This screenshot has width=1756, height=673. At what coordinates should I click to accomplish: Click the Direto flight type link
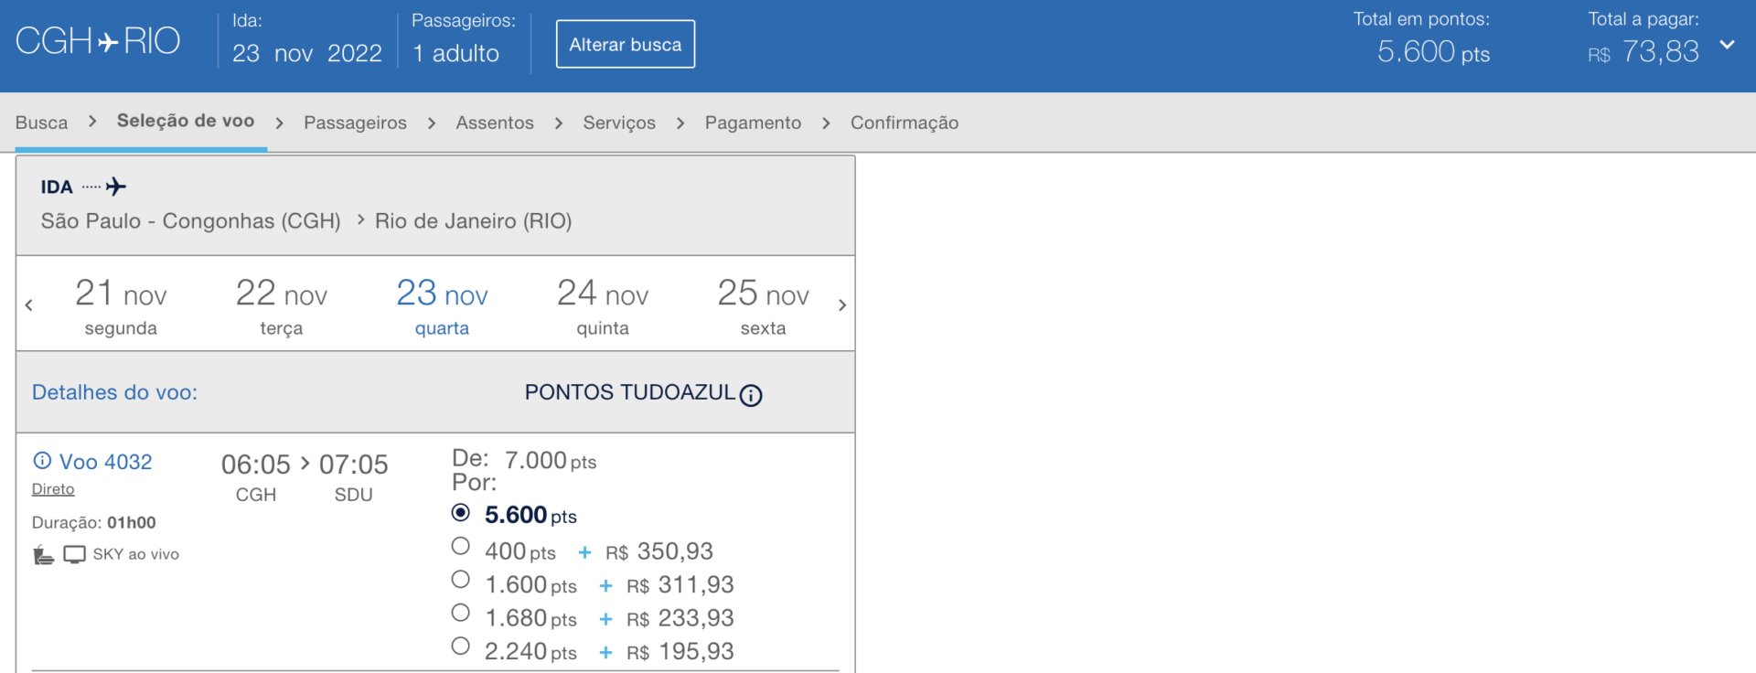point(53,489)
